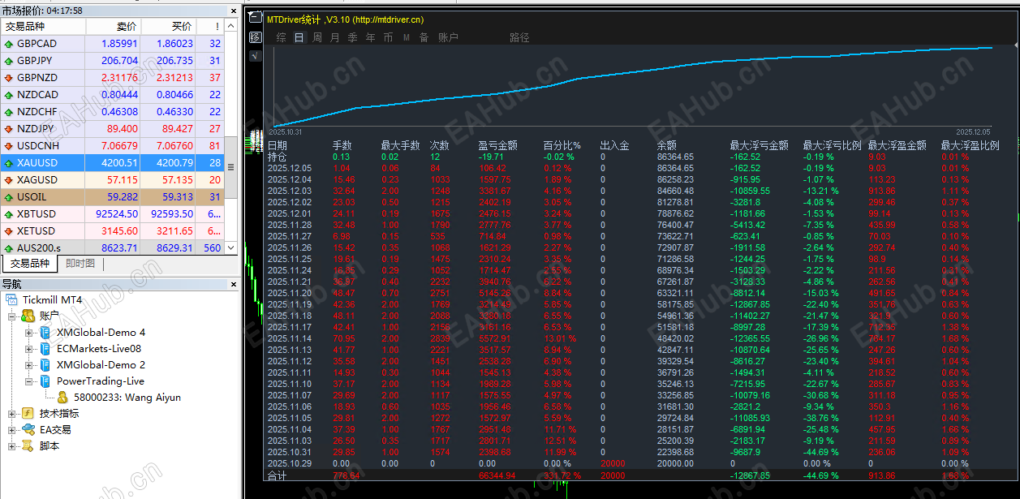
Task: Expand the XMGlobal-Demo 2 node
Action: pos(29,364)
